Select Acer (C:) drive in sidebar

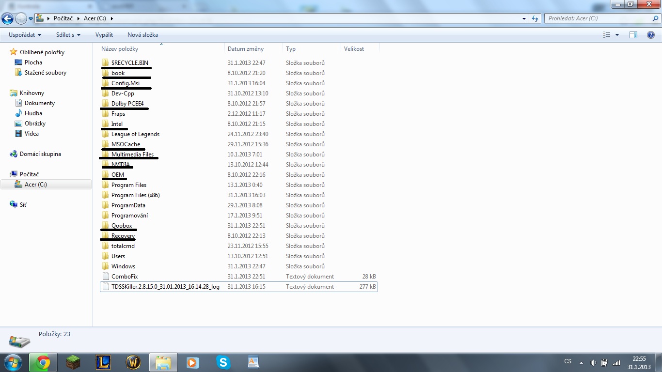[36, 185]
